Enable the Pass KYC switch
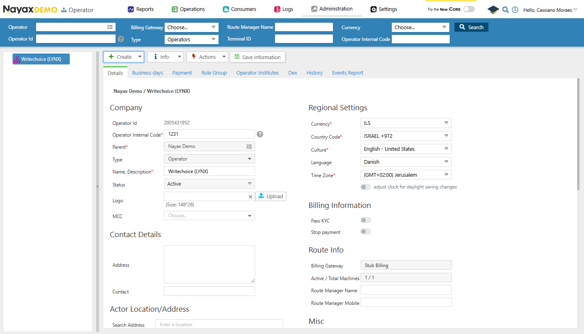Image resolution: width=584 pixels, height=334 pixels. pyautogui.click(x=365, y=221)
